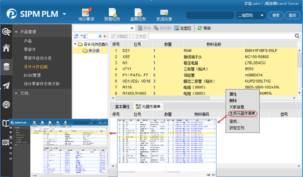The height and width of the screenshot is (177, 303).
Task: Click the 高级 advanced search button
Action: (x=292, y=15)
